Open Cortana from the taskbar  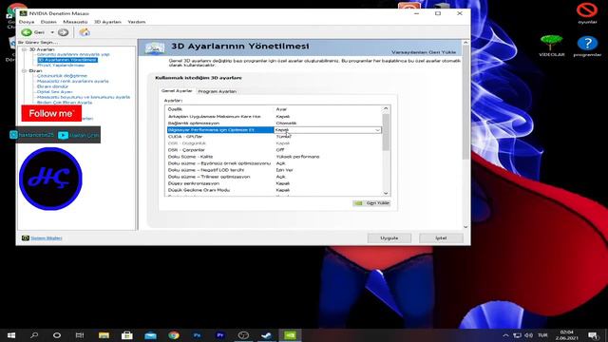pyautogui.click(x=57, y=335)
